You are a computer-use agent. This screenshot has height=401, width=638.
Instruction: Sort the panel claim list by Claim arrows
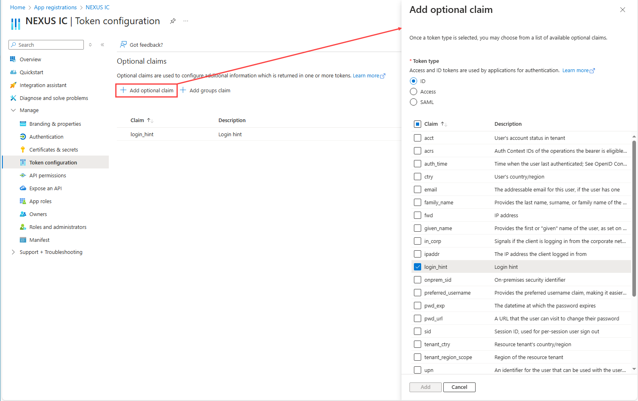tap(444, 124)
